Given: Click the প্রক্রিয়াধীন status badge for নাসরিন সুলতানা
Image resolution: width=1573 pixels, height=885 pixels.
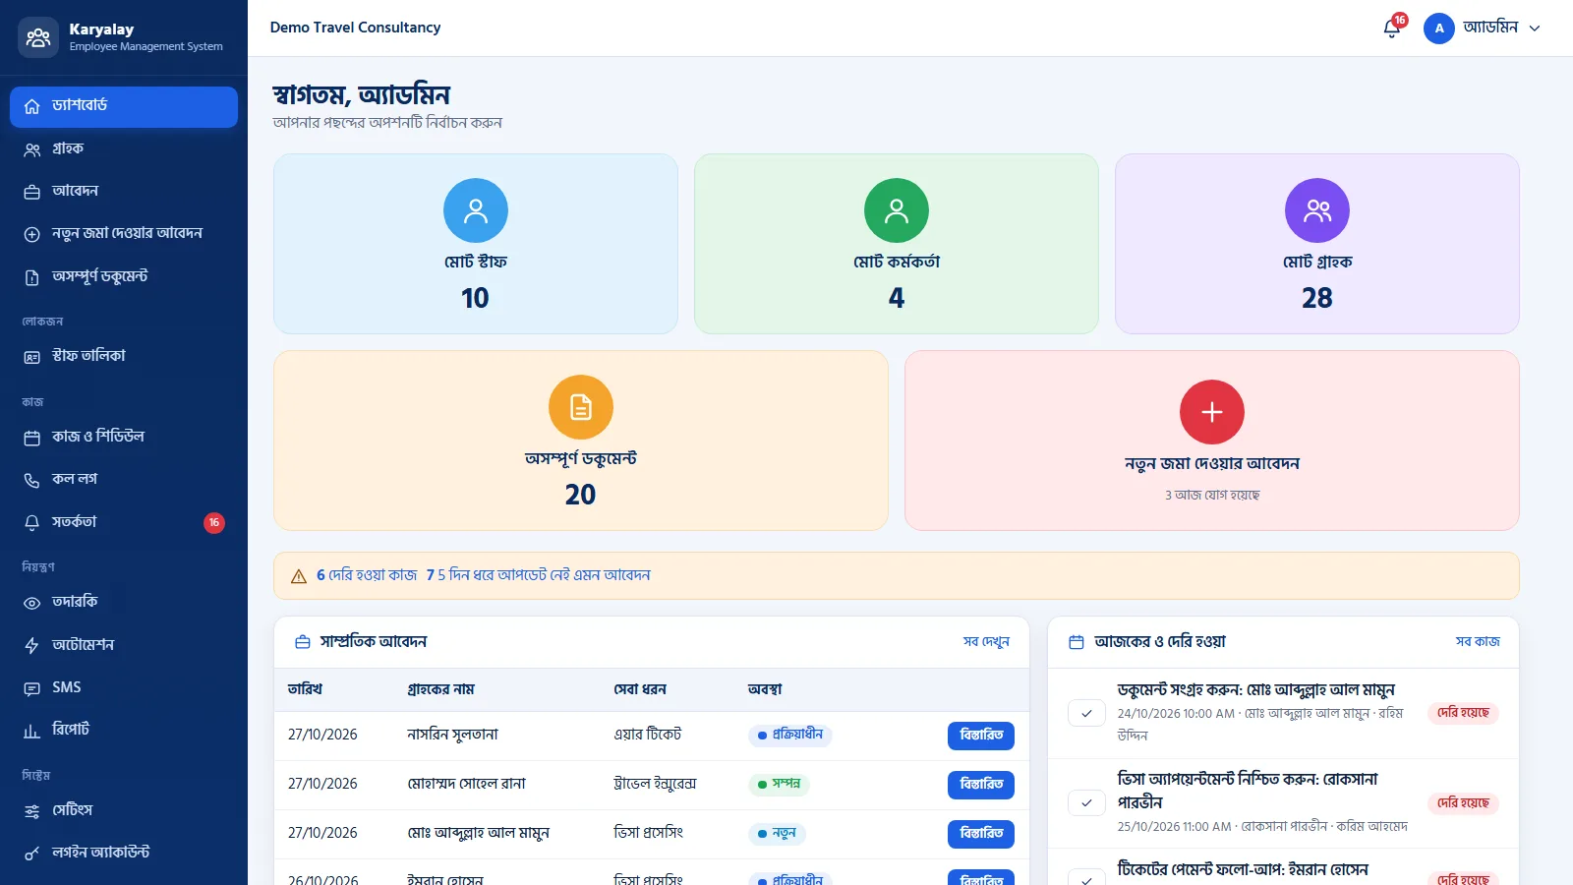Looking at the screenshot, I should [790, 736].
